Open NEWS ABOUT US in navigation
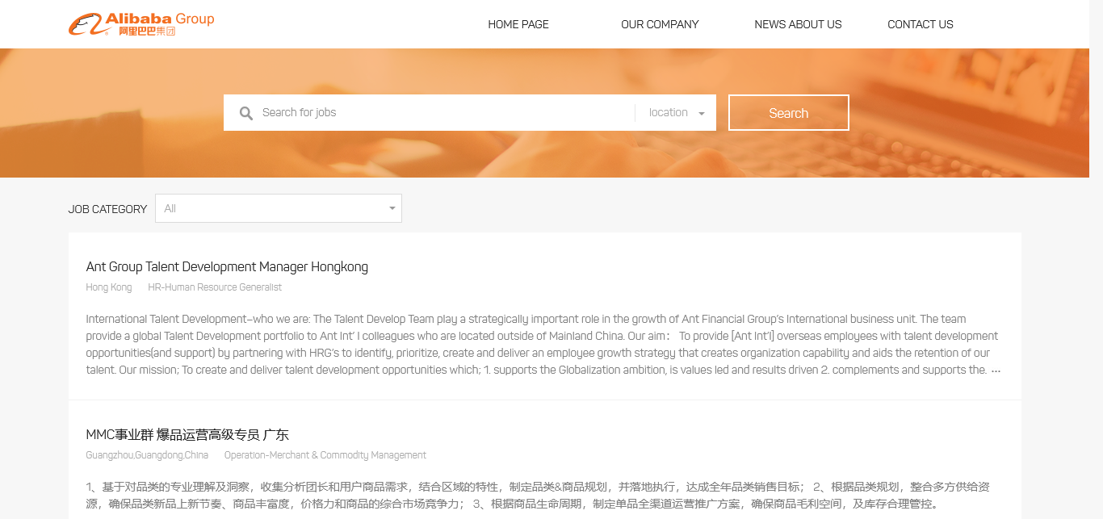This screenshot has height=519, width=1103. coord(798,24)
